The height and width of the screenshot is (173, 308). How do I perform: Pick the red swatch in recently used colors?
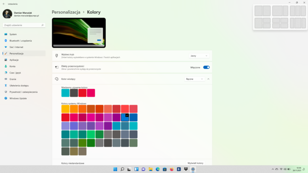point(82,93)
